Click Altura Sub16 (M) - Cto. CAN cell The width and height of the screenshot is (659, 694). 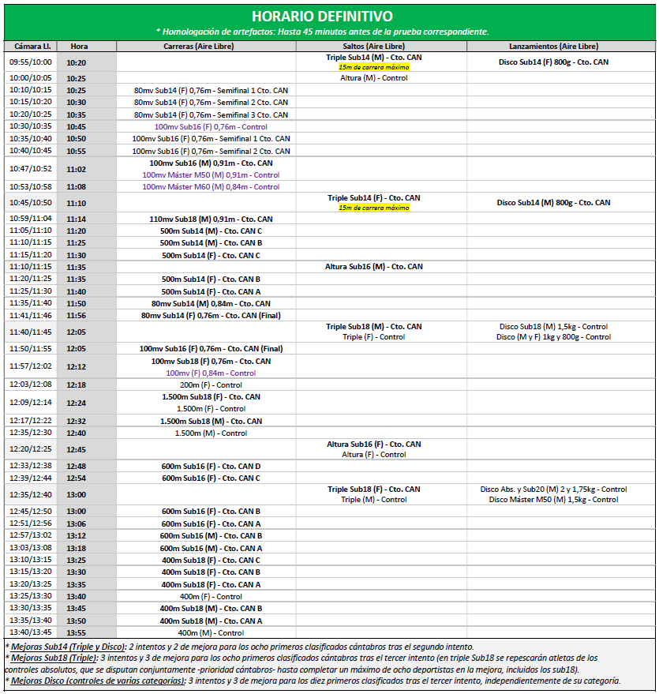click(x=373, y=267)
